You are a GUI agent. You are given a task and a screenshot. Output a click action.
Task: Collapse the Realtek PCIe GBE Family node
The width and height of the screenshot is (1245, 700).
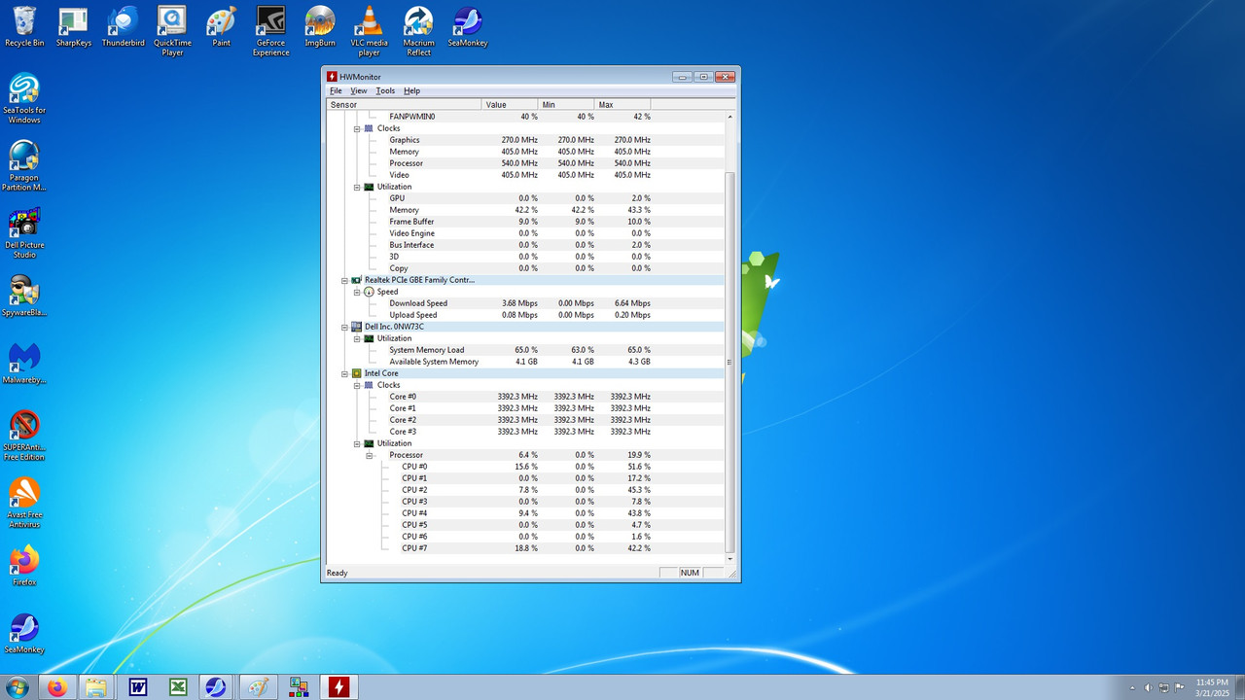click(344, 280)
